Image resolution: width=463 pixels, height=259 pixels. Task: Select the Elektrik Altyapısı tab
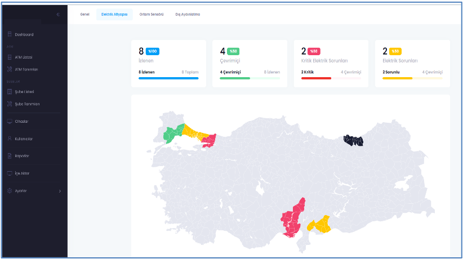click(114, 14)
